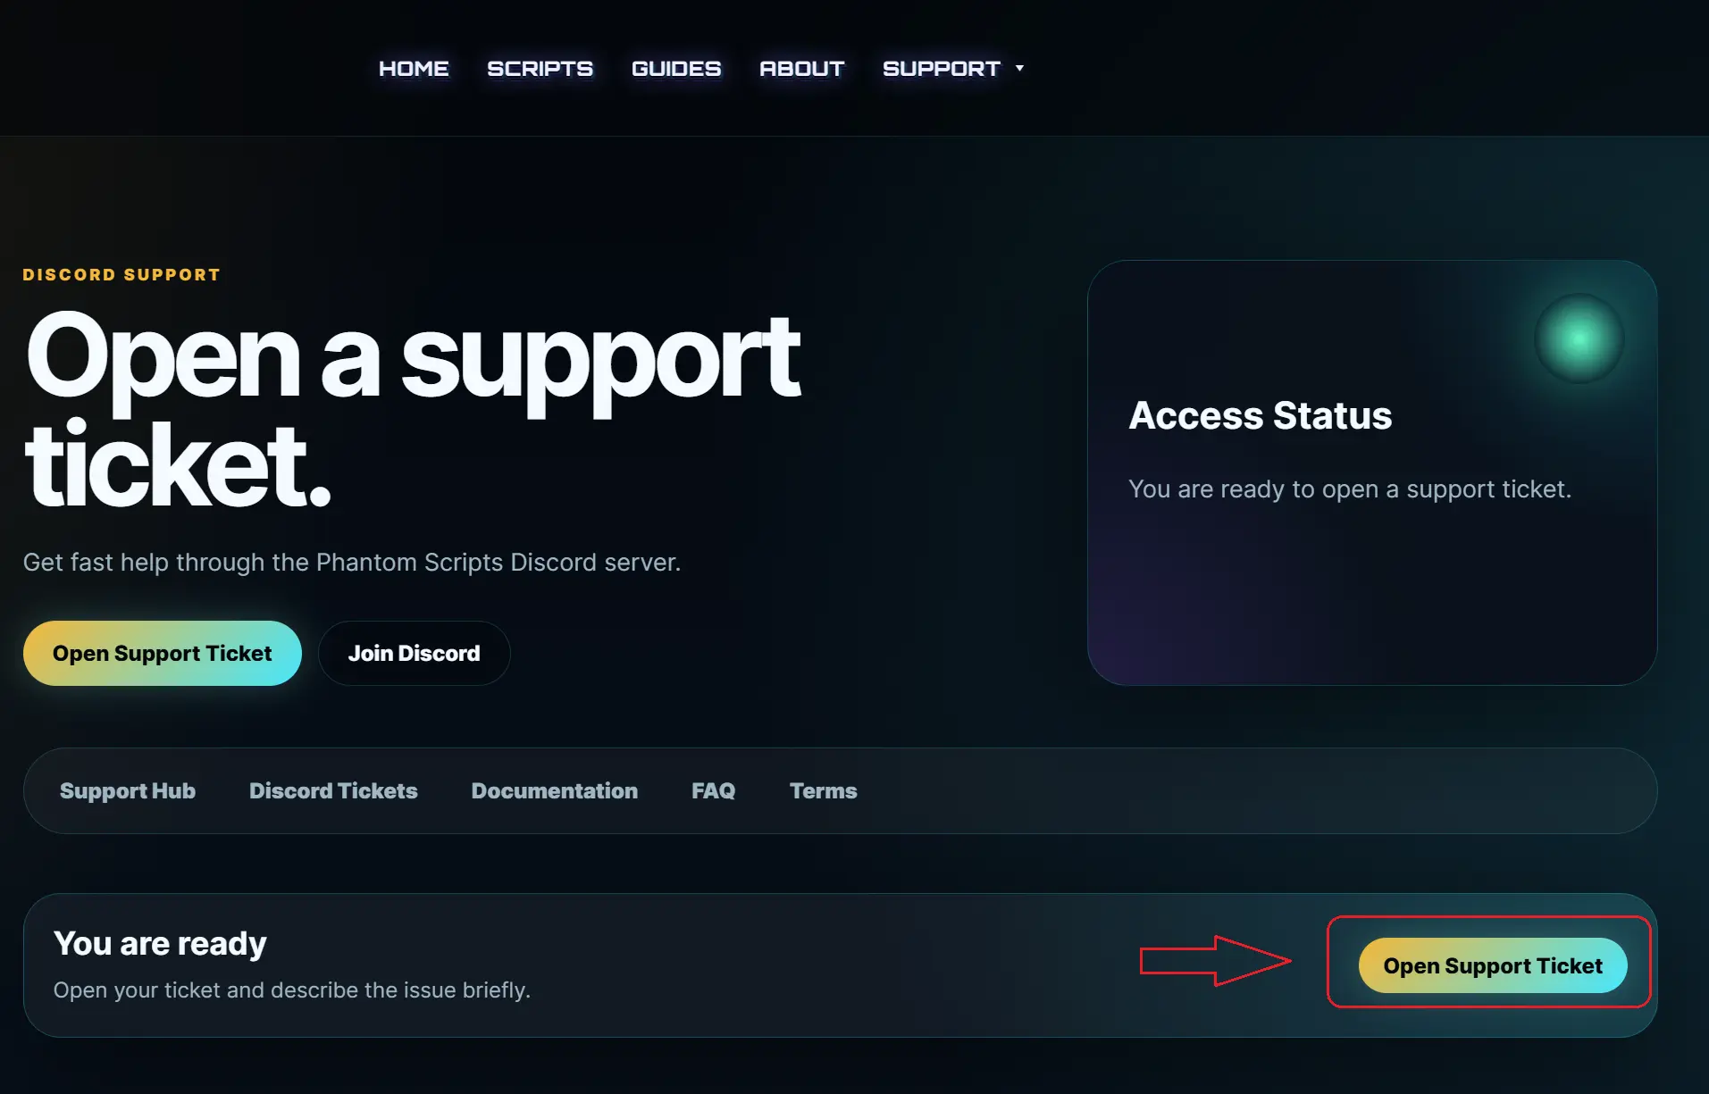Click the 'Open a support ticket.' headline
Image resolution: width=1709 pixels, height=1094 pixels.
click(x=413, y=410)
